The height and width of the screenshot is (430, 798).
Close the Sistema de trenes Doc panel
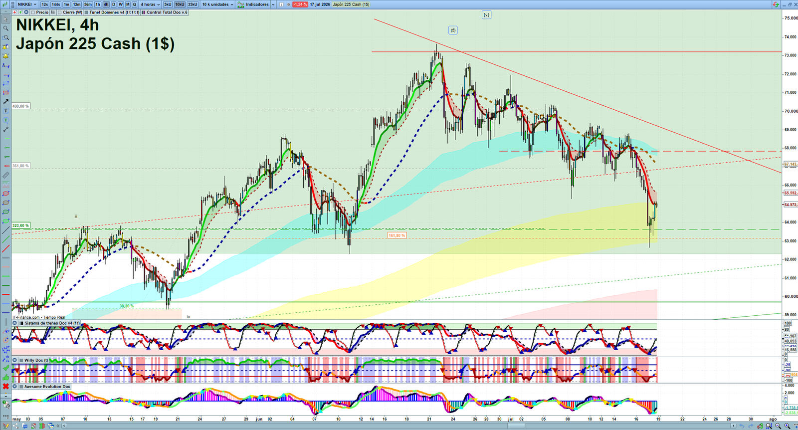(x=14, y=323)
